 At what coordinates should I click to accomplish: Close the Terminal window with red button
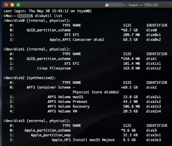6,5
